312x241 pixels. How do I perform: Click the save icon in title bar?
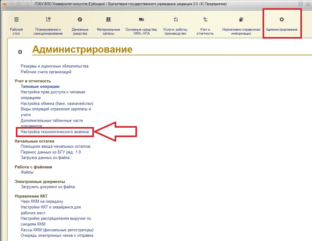click(300, 4)
